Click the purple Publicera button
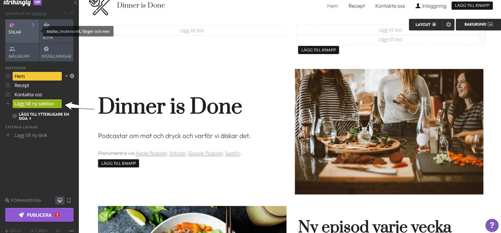This screenshot has width=501, height=233. (39, 215)
